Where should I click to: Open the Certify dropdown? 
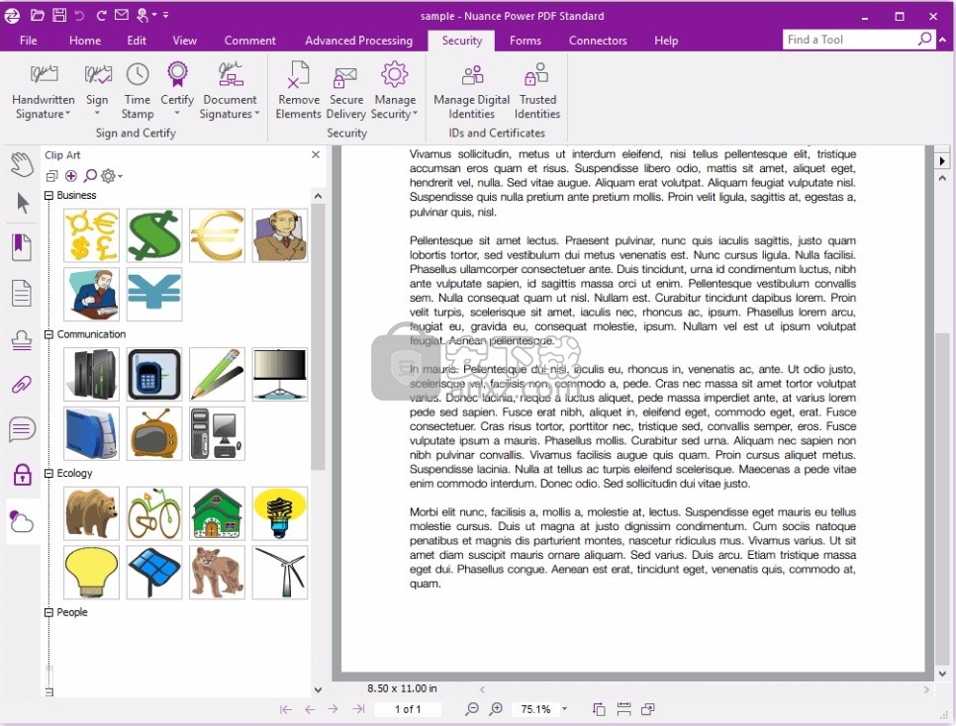coord(177,114)
